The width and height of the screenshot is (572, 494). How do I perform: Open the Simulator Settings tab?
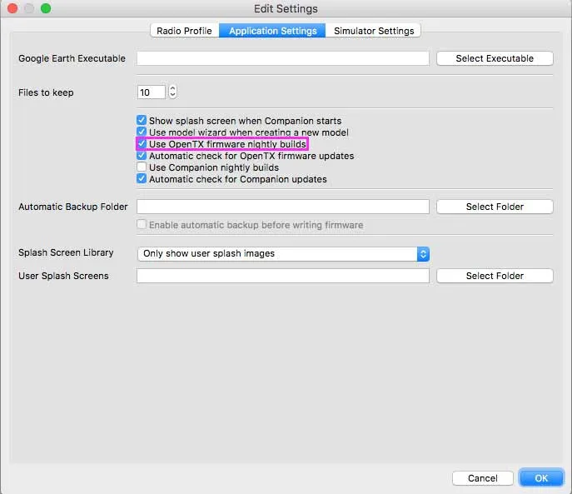(x=374, y=31)
